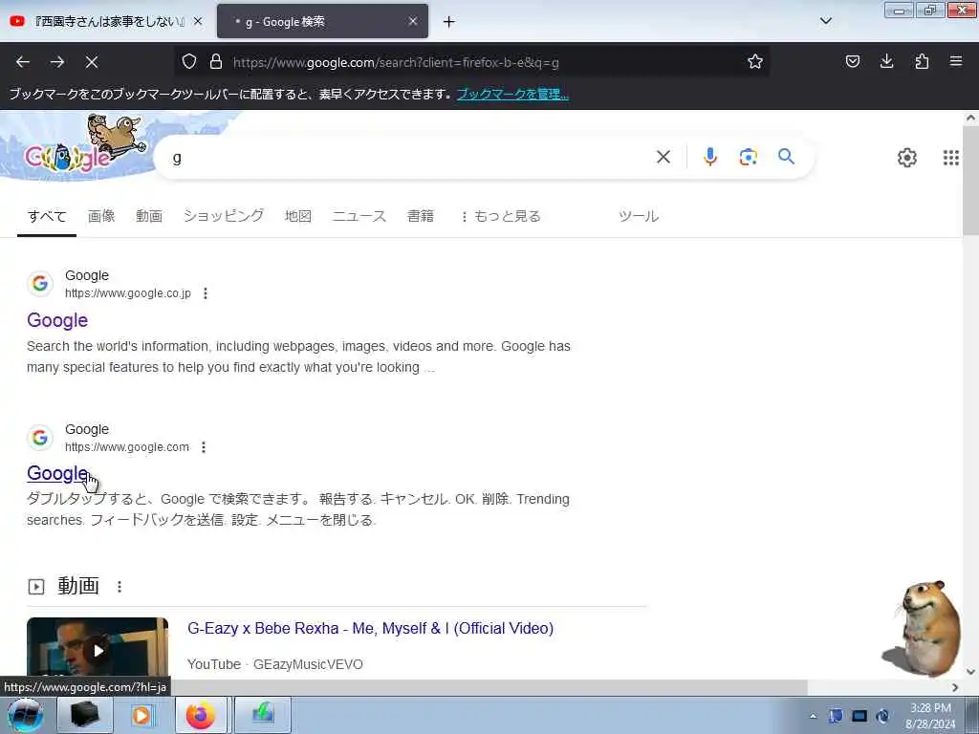Open the Extensions puzzle icon
979x734 pixels.
(922, 61)
